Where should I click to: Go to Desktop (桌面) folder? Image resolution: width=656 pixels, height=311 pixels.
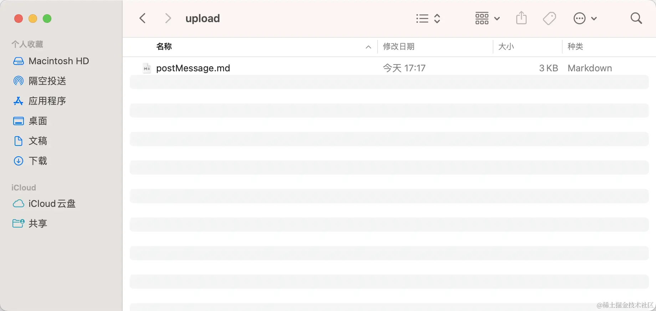37,121
